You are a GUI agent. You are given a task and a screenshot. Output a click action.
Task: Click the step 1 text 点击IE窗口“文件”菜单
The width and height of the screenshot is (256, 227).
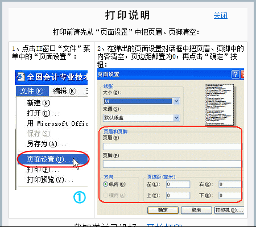click(x=51, y=52)
